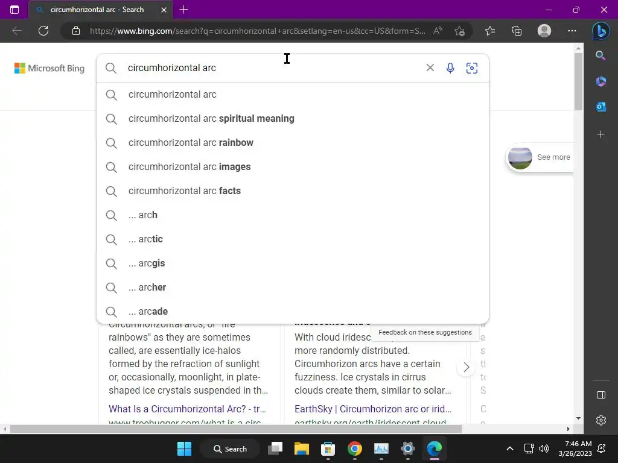Click into the Bing search text field
Image resolution: width=618 pixels, height=463 pixels.
tap(272, 68)
